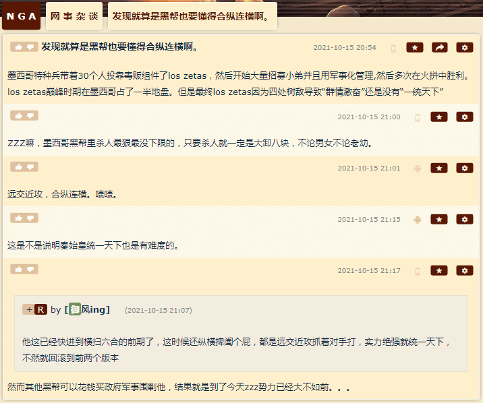The height and width of the screenshot is (403, 483).
Task: Favorite the main post with star icon
Action: tap(415, 47)
